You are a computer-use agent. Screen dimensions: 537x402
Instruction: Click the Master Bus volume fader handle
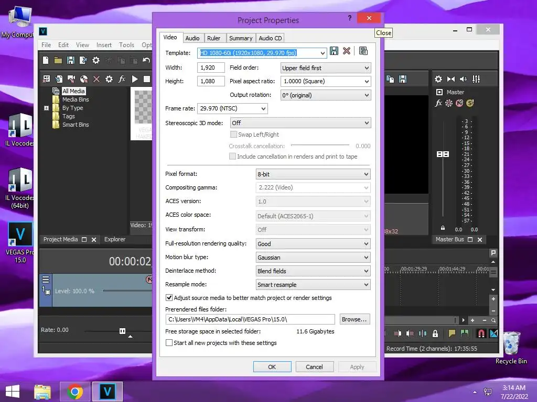(443, 154)
